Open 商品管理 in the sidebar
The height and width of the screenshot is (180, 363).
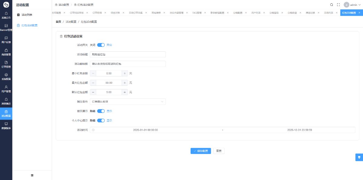pyautogui.click(x=6, y=52)
